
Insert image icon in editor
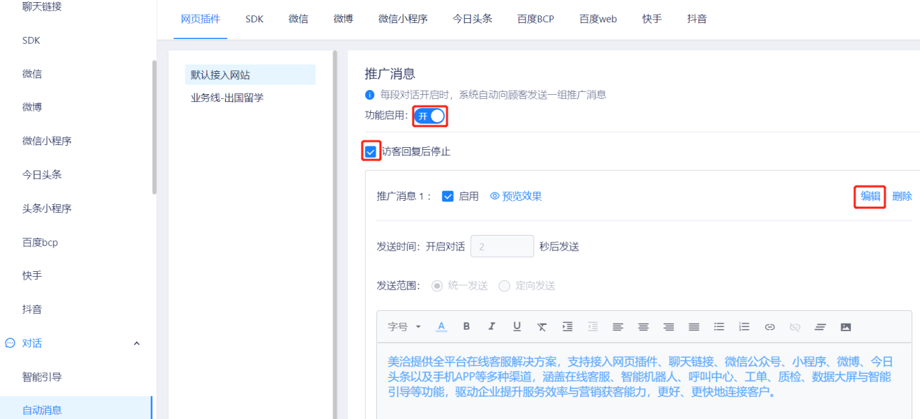pyautogui.click(x=845, y=326)
